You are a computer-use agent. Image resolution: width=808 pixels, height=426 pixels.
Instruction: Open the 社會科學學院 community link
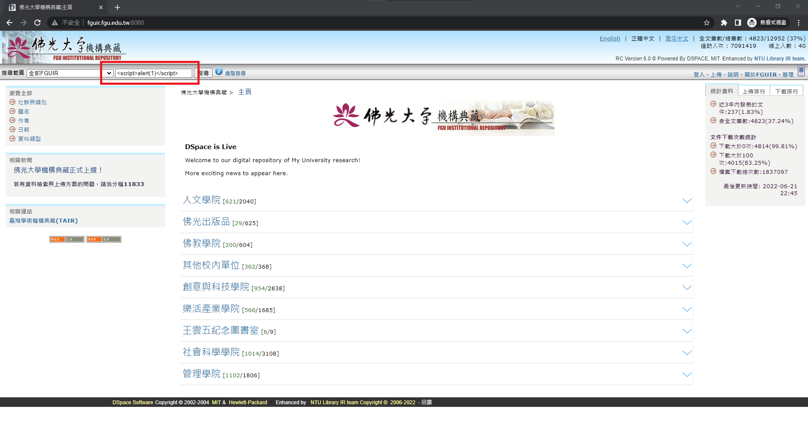coord(211,352)
